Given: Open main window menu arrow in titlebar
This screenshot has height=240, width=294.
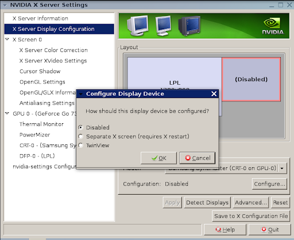Looking at the screenshot, I should point(5,5).
